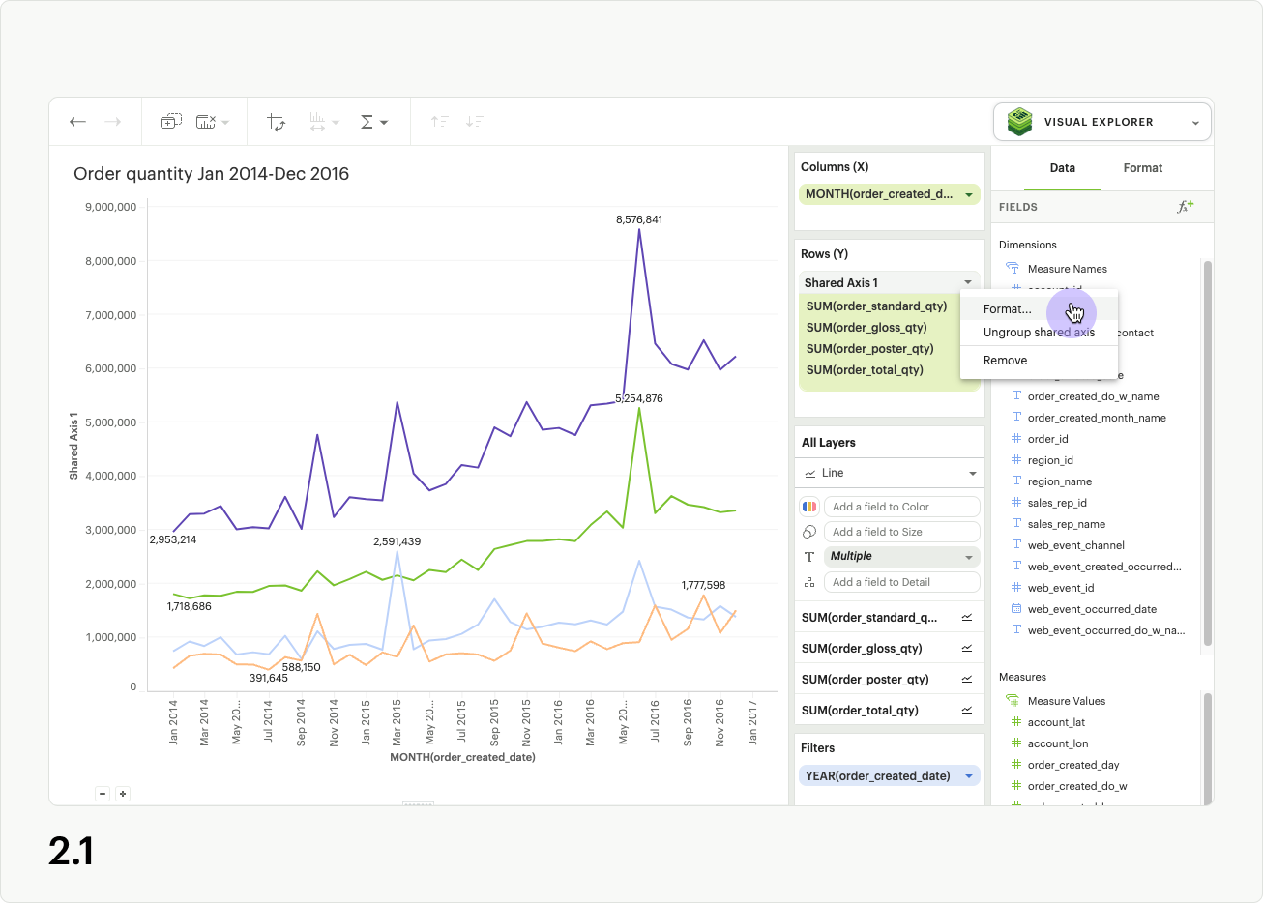Click the clear chart icon
This screenshot has width=1263, height=903.
(206, 122)
